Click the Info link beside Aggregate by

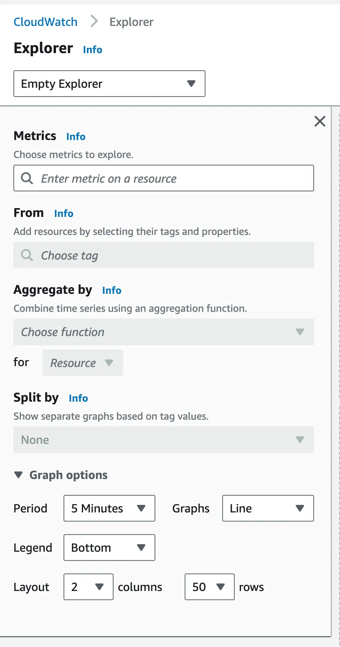click(x=112, y=290)
